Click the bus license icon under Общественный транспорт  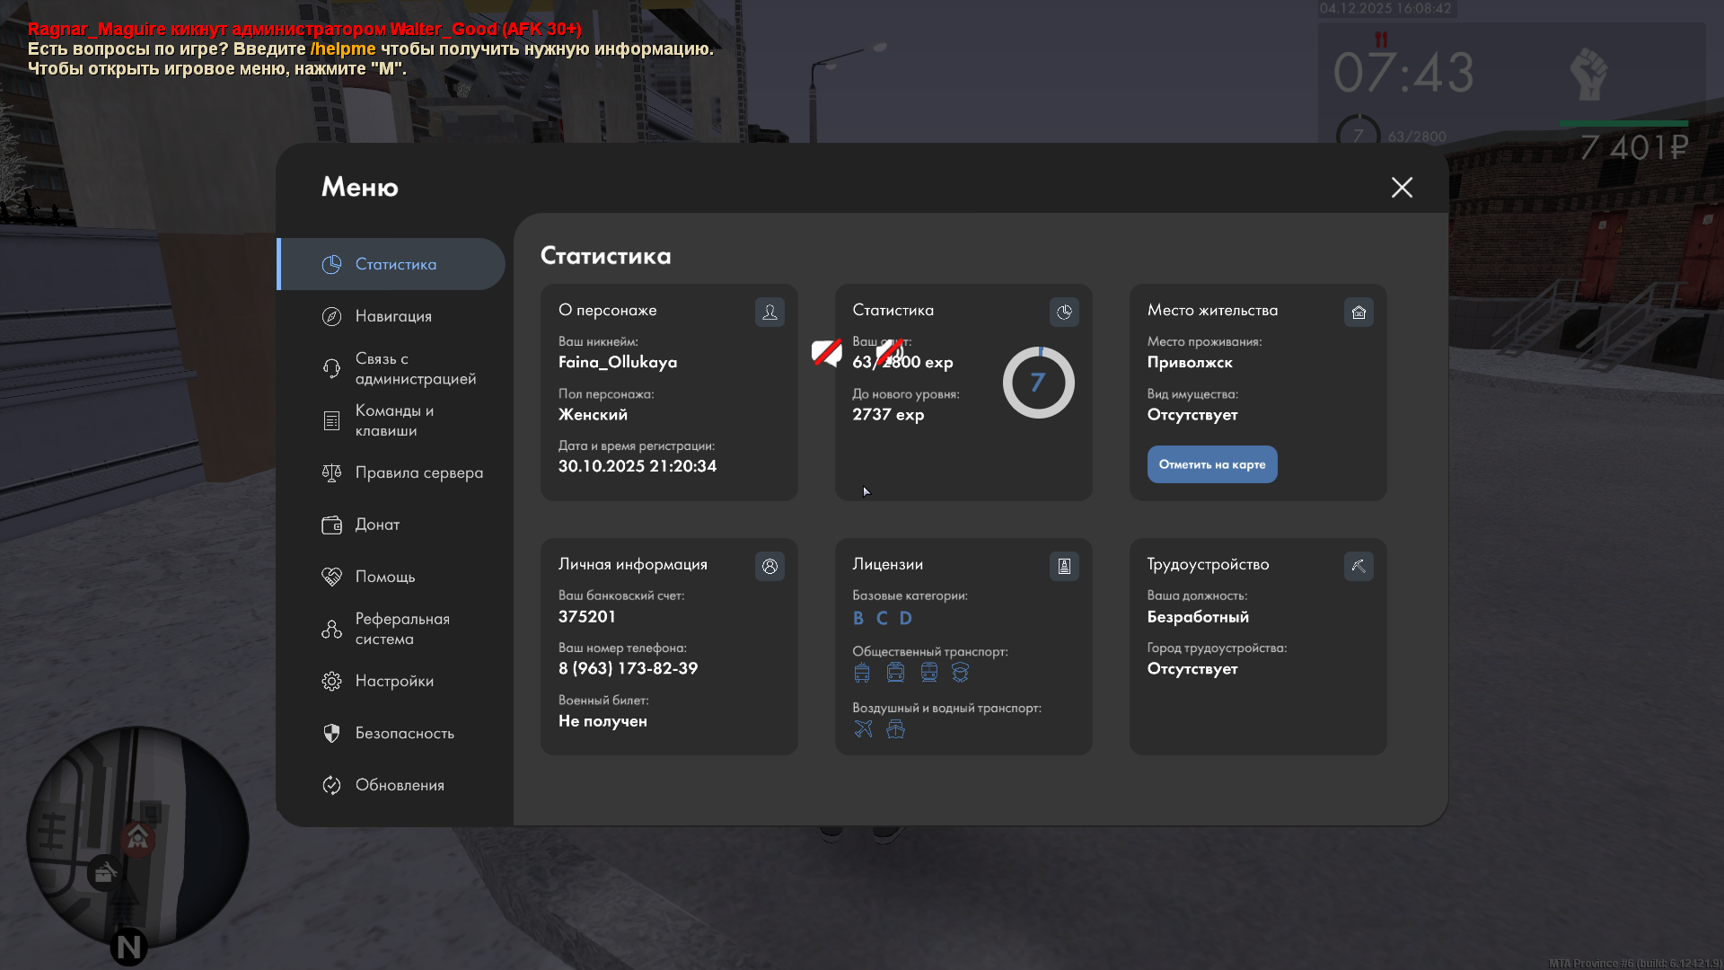tap(862, 673)
